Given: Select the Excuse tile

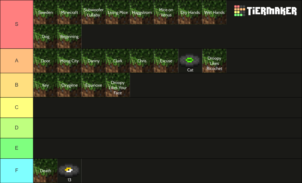Looking at the screenshot, I should click(x=166, y=61).
